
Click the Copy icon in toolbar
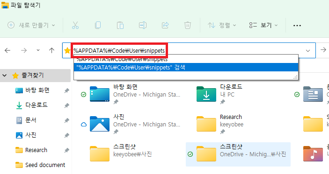click(x=98, y=25)
